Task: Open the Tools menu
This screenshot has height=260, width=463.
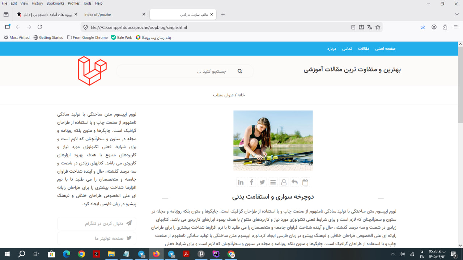Action: coord(87,3)
